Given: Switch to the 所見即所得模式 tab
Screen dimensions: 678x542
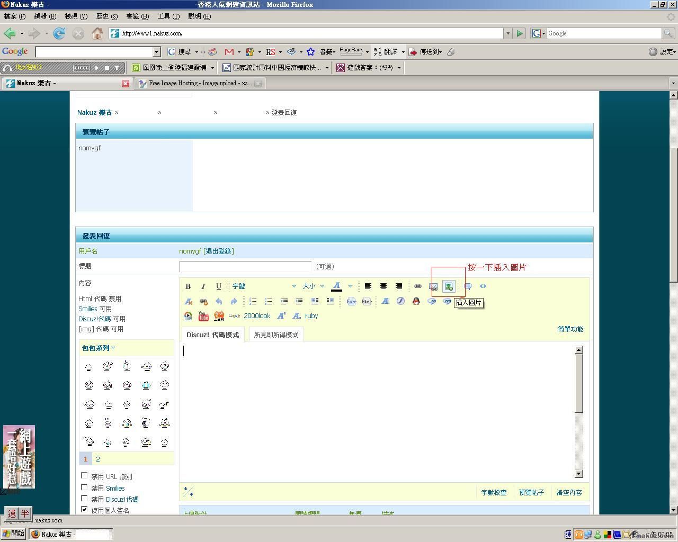Looking at the screenshot, I should tap(276, 335).
